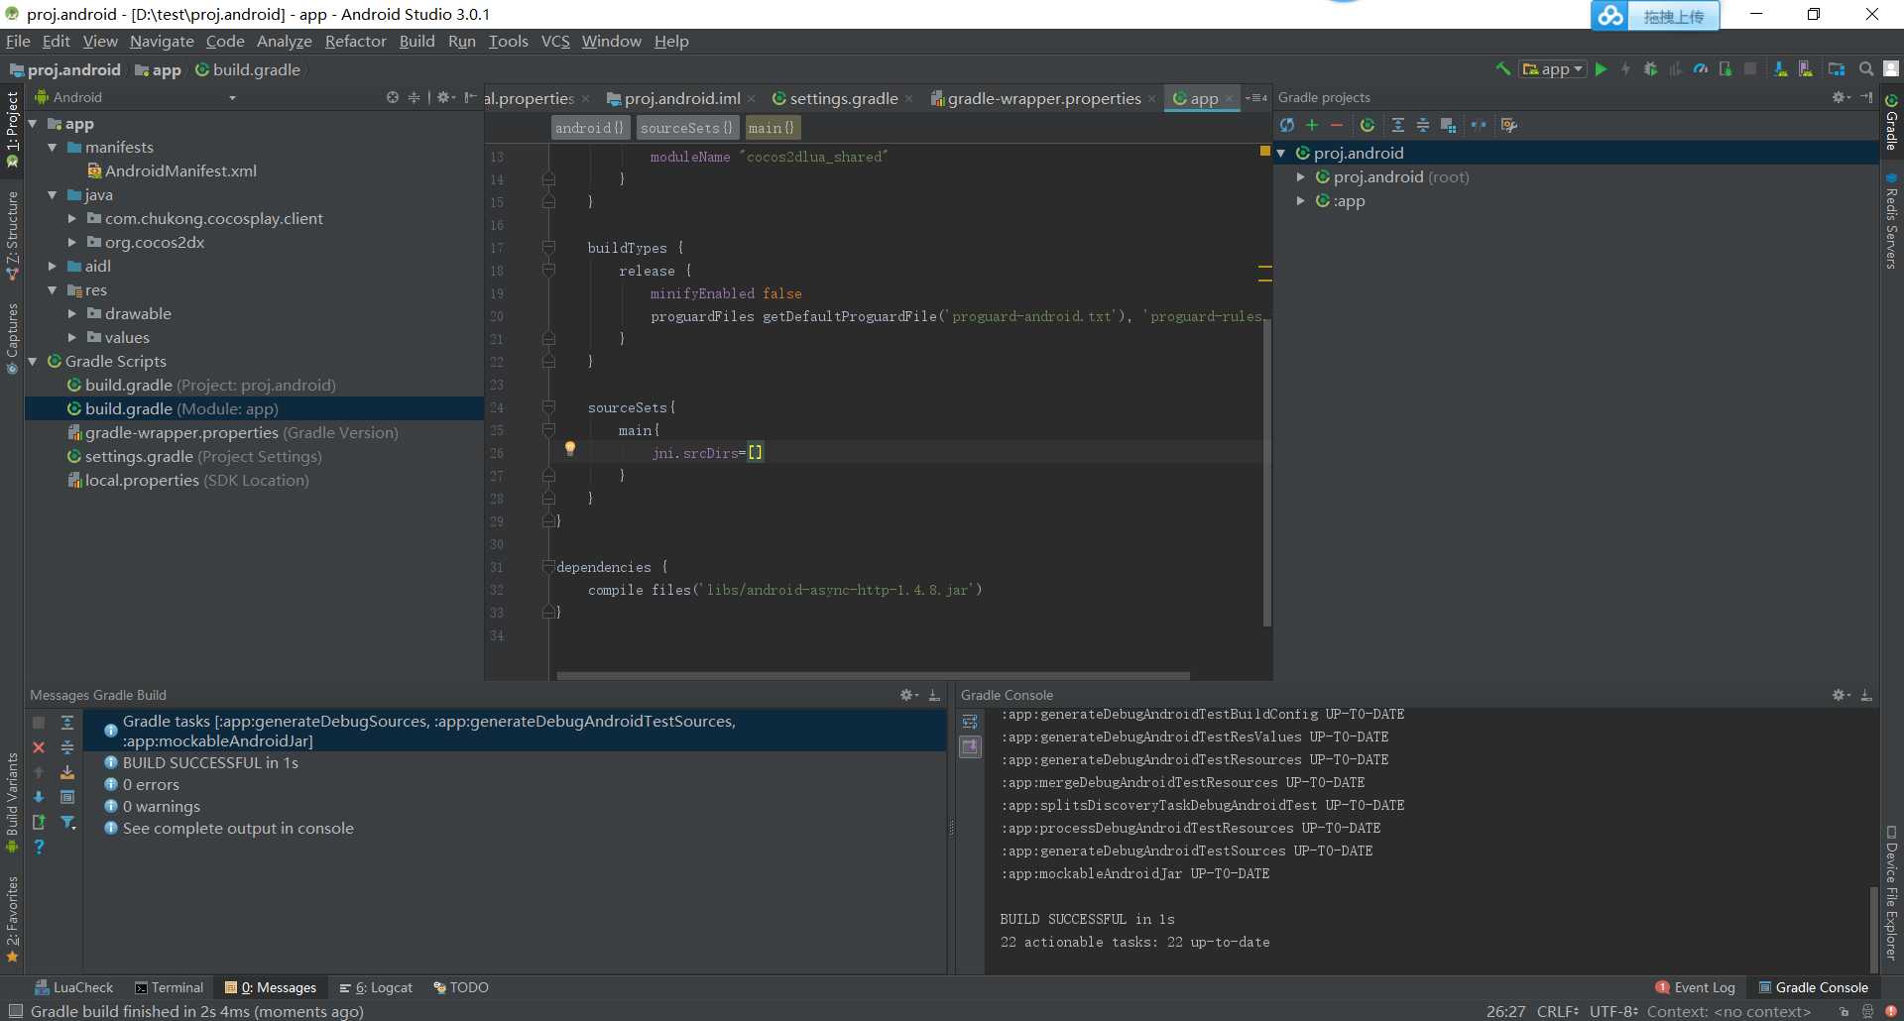
Task: Expand the aidl folder
Action: (x=53, y=266)
